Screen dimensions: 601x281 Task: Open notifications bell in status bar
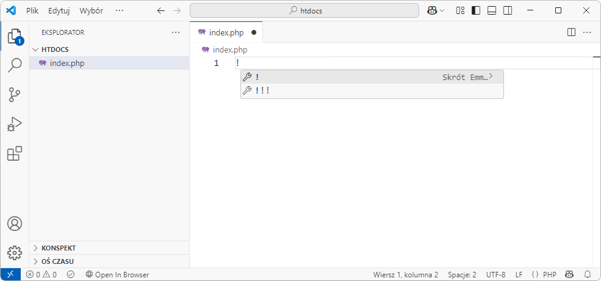[x=588, y=275]
